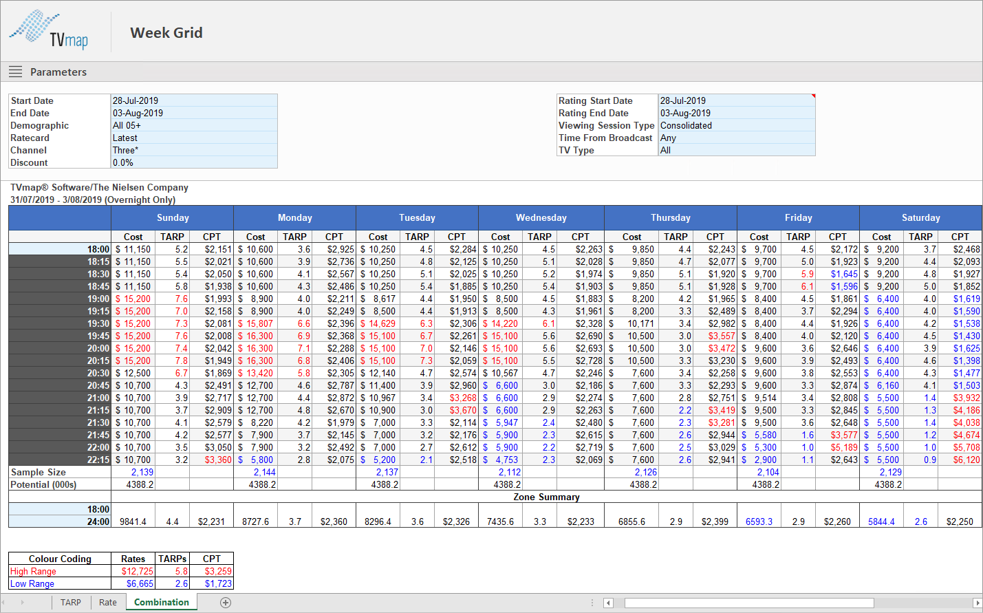
Task: Go to next sheet tab arrow
Action: click(x=23, y=603)
